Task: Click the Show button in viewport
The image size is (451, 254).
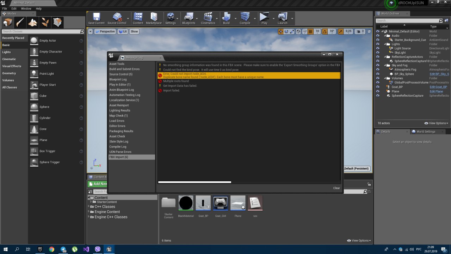Action: click(x=134, y=31)
